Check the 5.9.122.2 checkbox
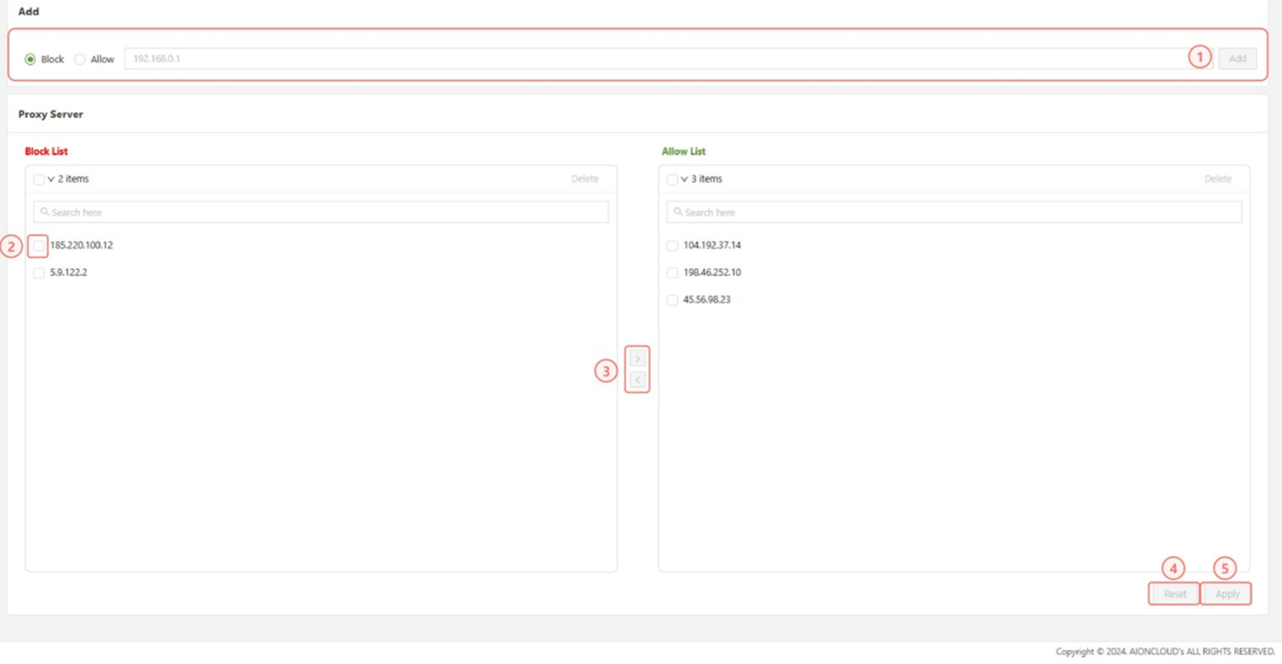1282x664 pixels. click(x=39, y=272)
